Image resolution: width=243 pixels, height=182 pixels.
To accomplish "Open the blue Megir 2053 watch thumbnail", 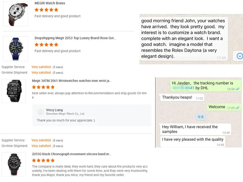I will (x=15, y=49).
